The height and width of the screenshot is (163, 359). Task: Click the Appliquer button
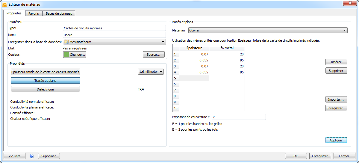[x=336, y=140]
